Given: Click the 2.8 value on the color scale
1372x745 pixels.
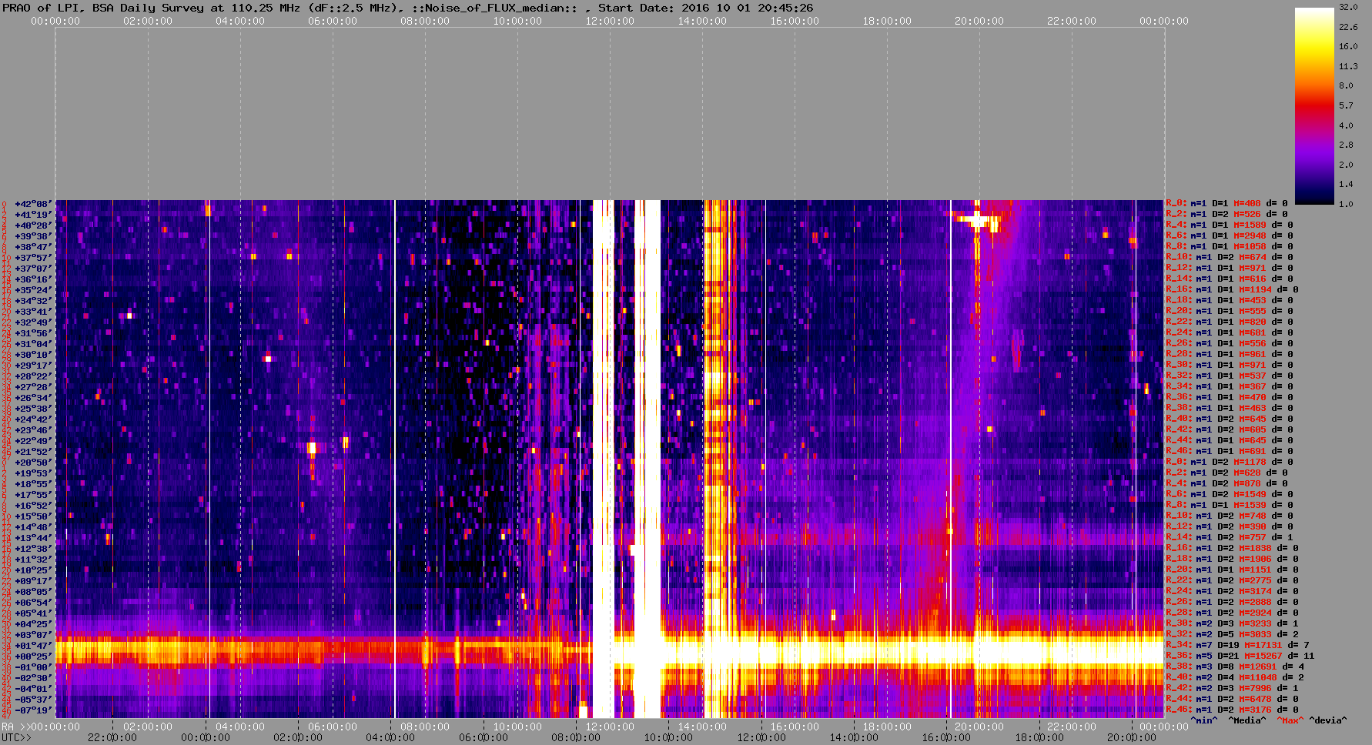Looking at the screenshot, I should [1346, 145].
